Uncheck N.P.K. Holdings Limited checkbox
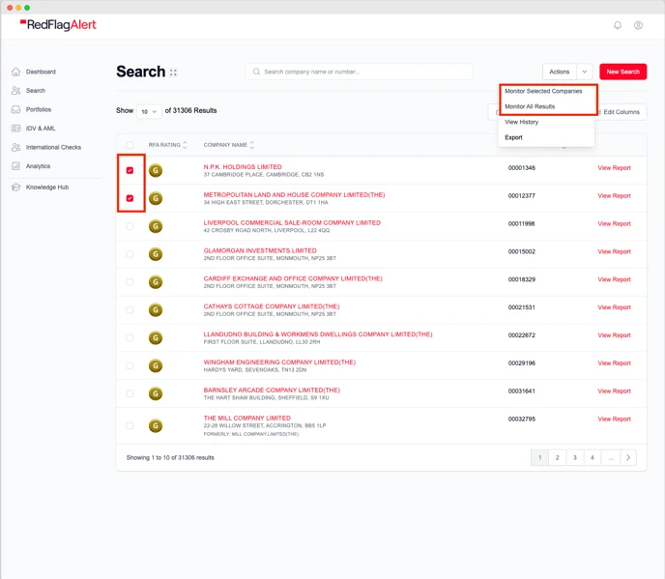Image resolution: width=665 pixels, height=579 pixels. click(130, 170)
